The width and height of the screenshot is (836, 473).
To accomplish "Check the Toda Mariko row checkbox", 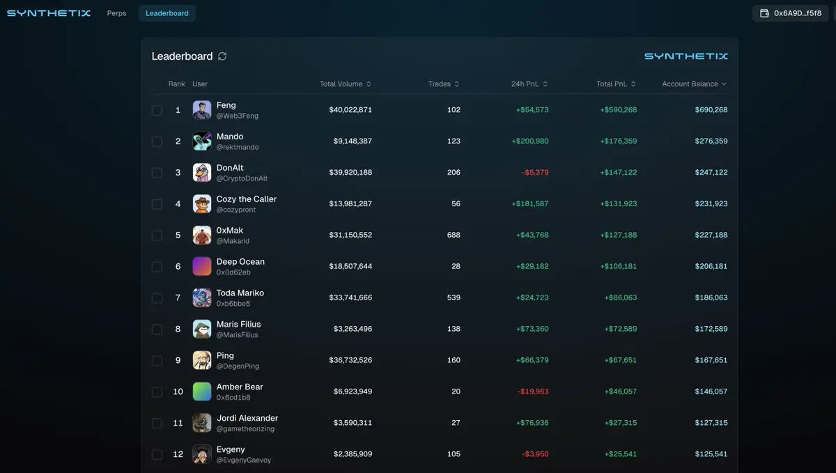I will point(157,298).
